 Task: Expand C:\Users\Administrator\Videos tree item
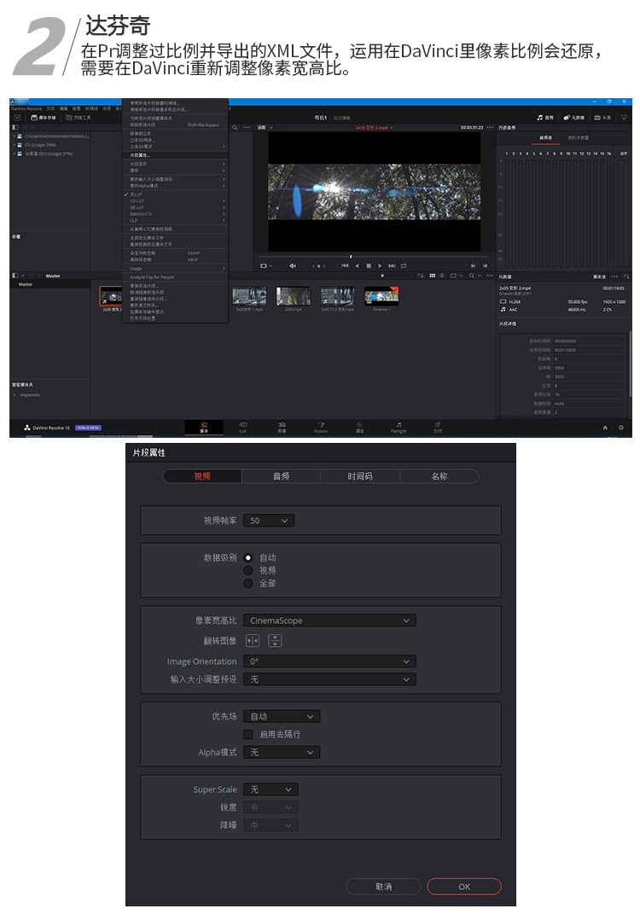coord(14,137)
